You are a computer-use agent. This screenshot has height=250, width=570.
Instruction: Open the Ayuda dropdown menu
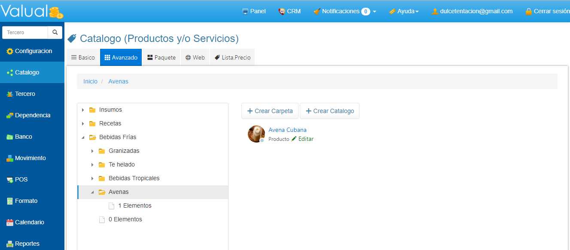[404, 12]
